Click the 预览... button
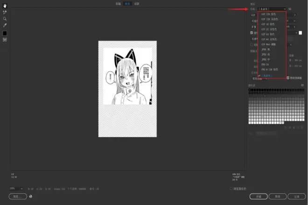Viewport: 308px width, 205px height. click(18, 196)
